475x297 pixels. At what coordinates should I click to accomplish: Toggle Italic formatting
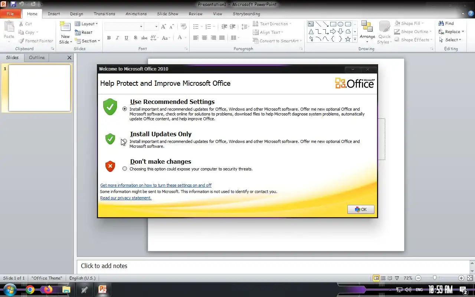[x=118, y=38]
